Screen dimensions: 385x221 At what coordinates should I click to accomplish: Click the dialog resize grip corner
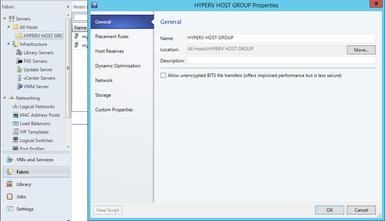pyautogui.click(x=379, y=215)
